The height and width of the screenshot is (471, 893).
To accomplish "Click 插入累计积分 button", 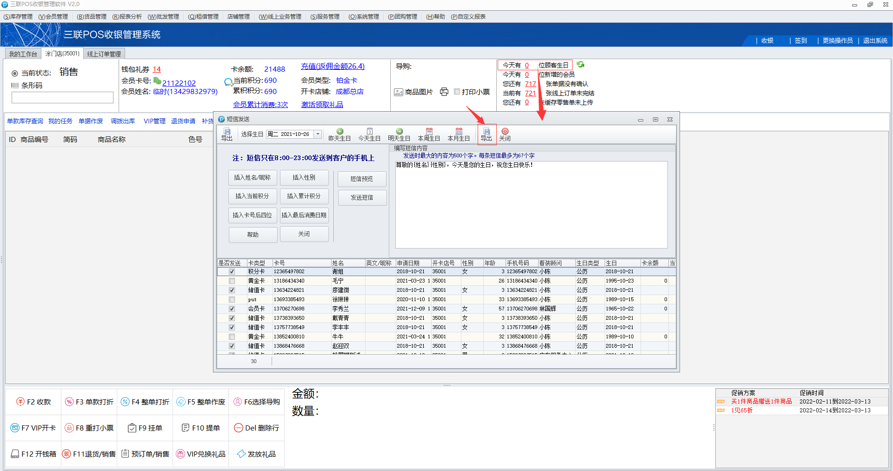I will coord(304,196).
